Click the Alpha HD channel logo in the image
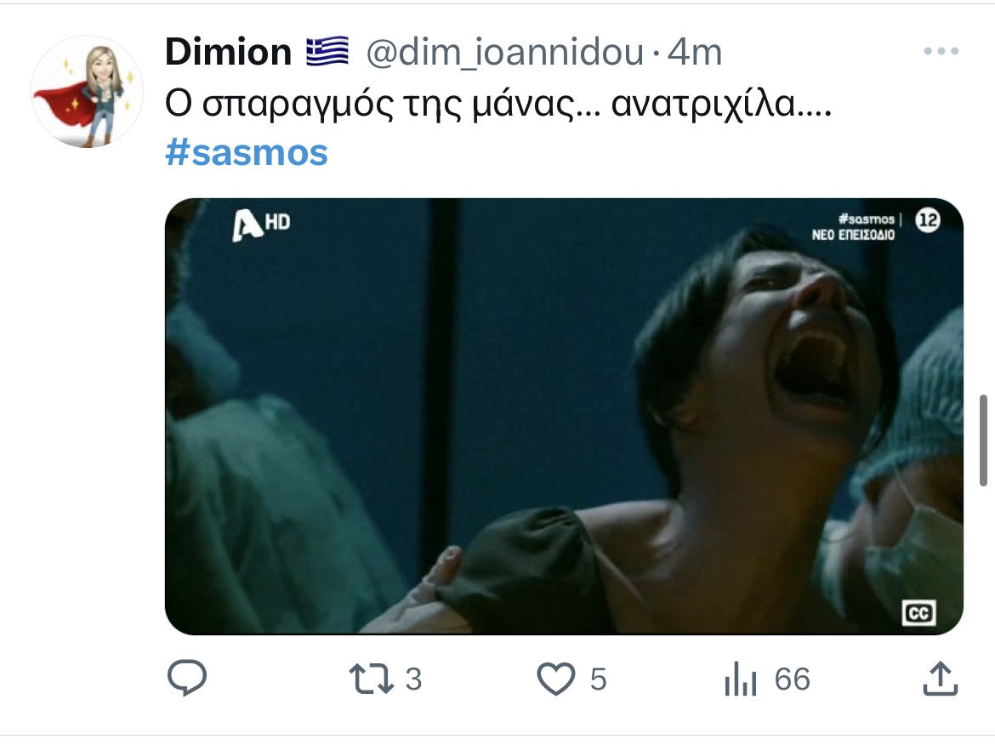Screen dimensions: 995x756 pos(261,224)
